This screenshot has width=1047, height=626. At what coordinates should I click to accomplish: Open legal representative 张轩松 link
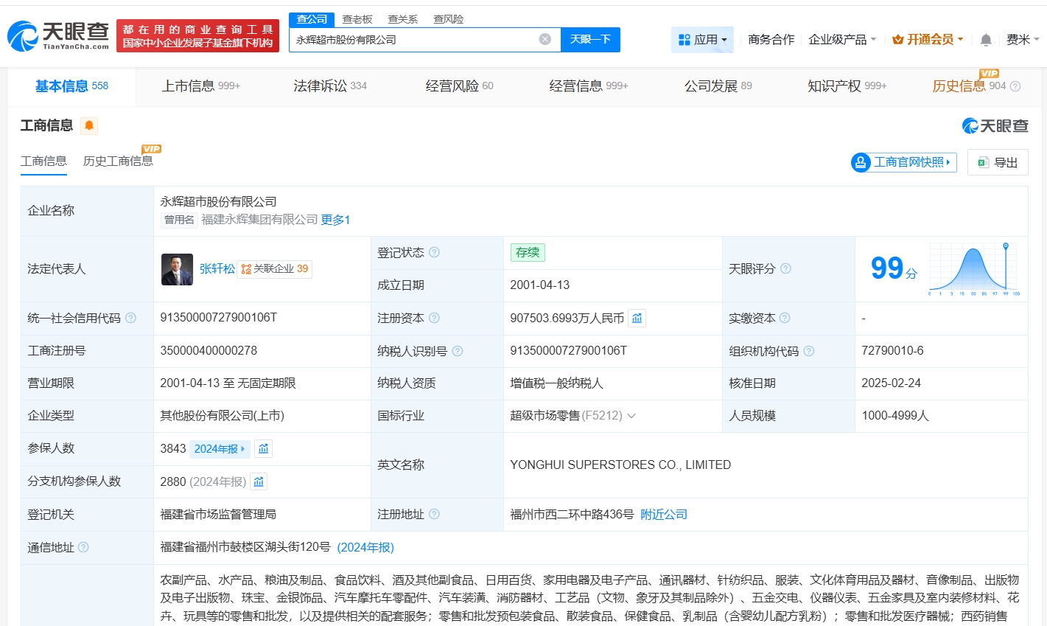[x=217, y=269]
